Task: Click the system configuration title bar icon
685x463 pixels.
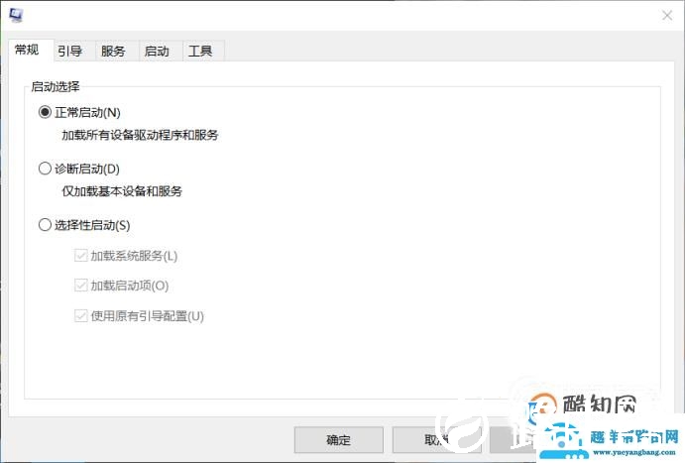Action: [x=16, y=15]
